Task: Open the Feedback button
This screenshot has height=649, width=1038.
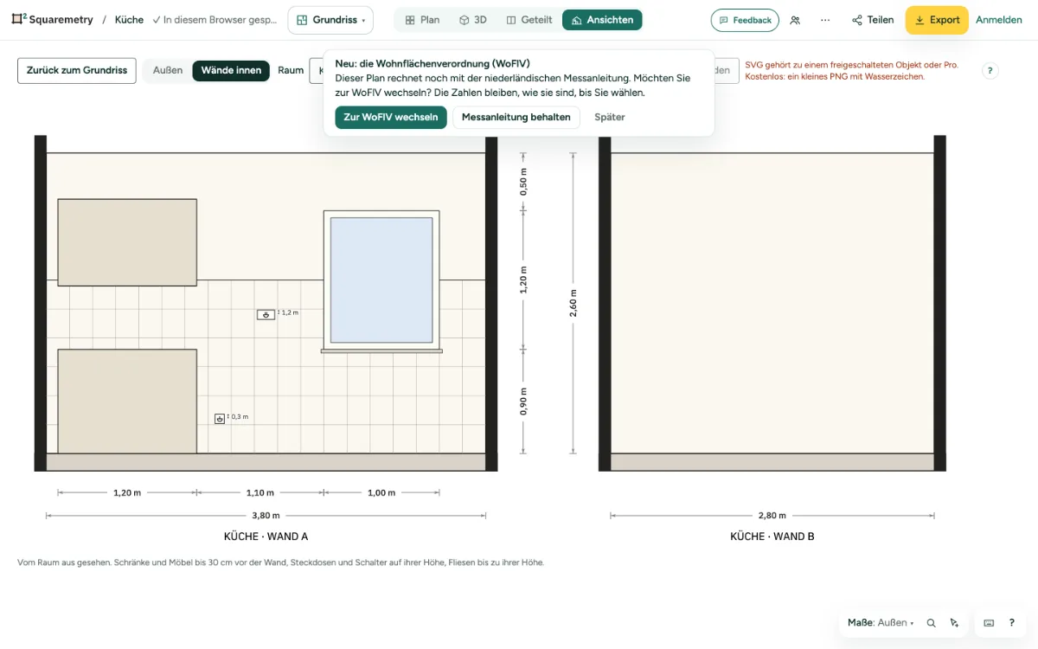Action: coord(745,20)
